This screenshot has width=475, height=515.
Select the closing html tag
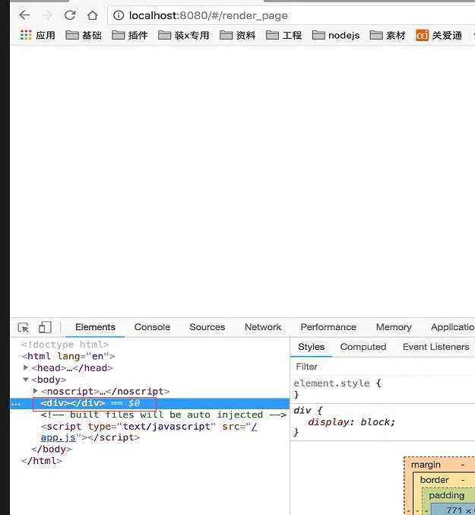(42, 460)
